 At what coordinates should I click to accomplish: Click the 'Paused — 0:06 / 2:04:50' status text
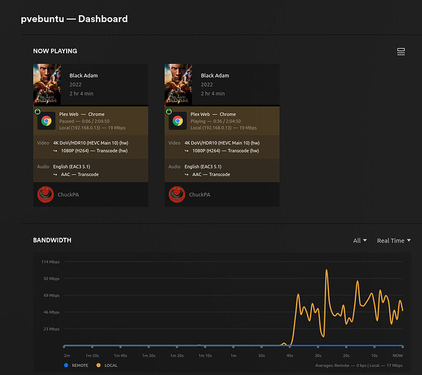tap(84, 122)
